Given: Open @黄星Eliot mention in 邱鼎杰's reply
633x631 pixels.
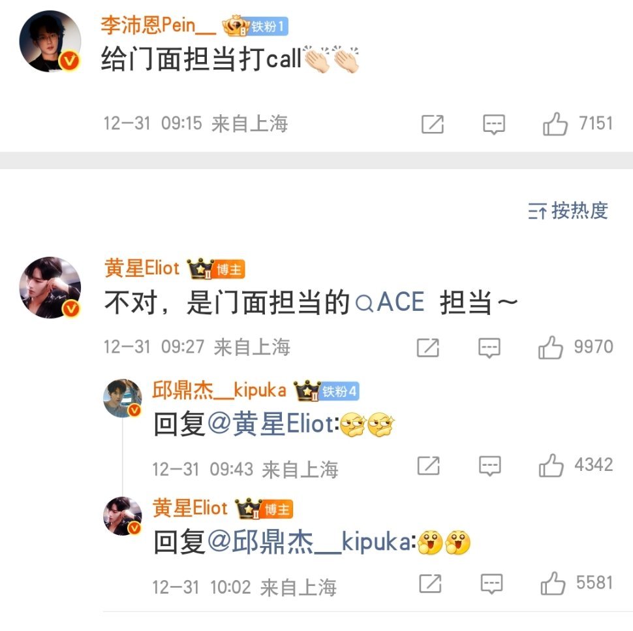Looking at the screenshot, I should [271, 424].
